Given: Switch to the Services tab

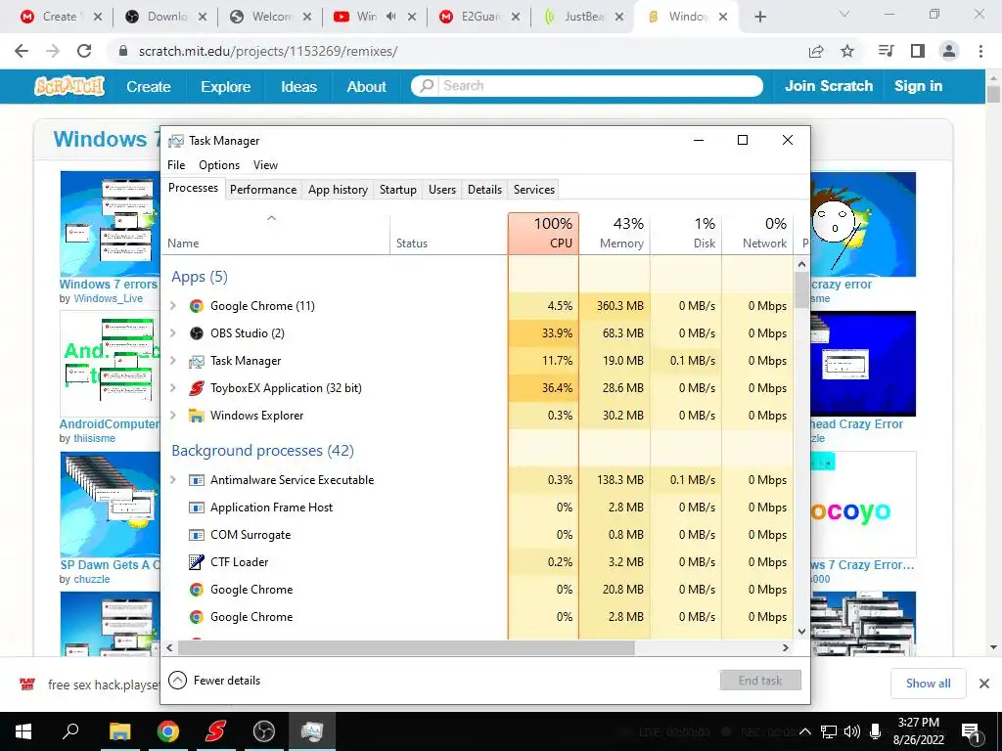Looking at the screenshot, I should pos(534,190).
